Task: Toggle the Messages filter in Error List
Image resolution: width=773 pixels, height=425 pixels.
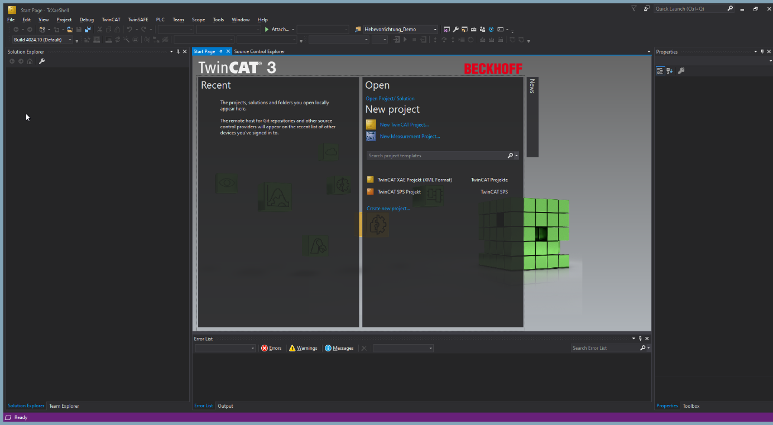Action: point(339,348)
